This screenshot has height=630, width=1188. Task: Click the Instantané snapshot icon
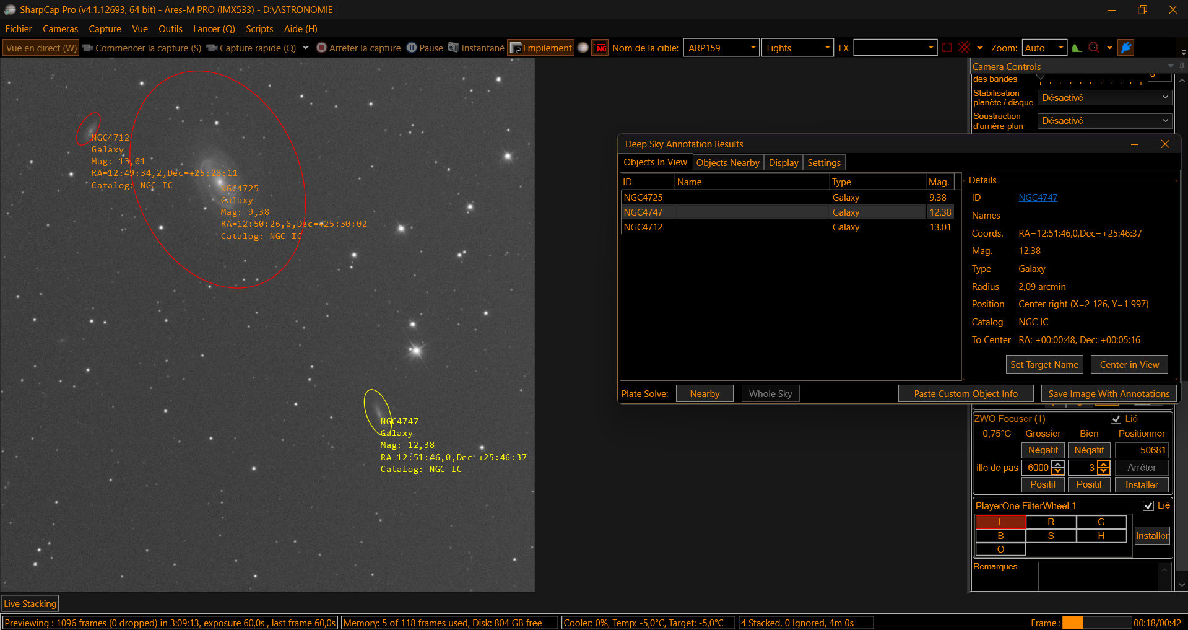point(453,48)
